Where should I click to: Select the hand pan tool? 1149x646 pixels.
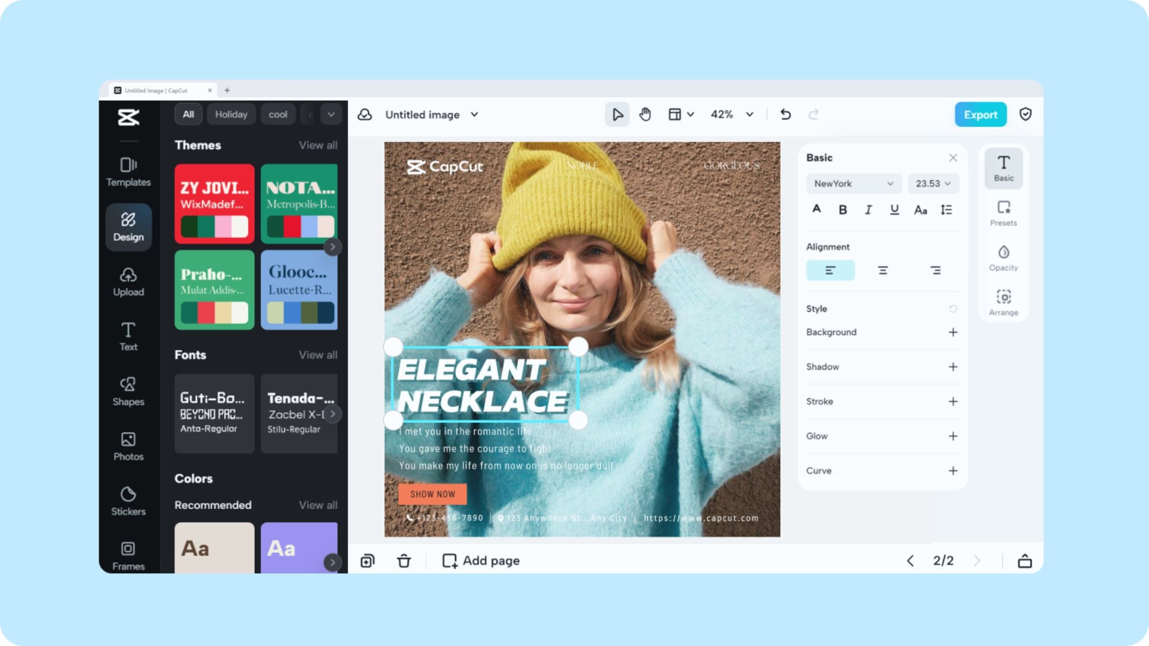(645, 114)
